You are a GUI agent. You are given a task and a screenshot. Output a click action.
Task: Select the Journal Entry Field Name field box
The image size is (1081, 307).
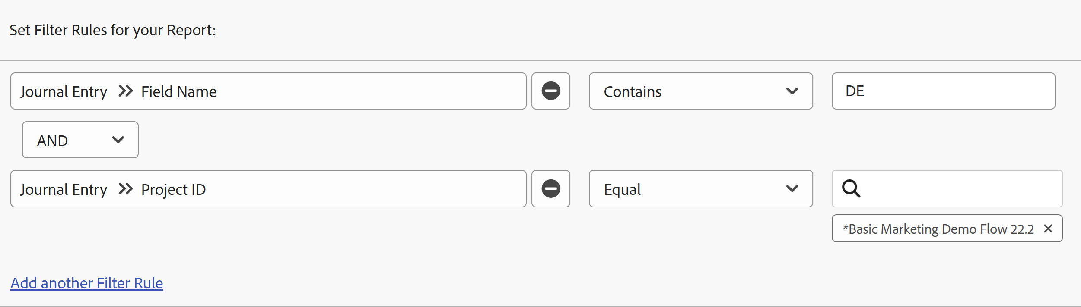point(346,91)
